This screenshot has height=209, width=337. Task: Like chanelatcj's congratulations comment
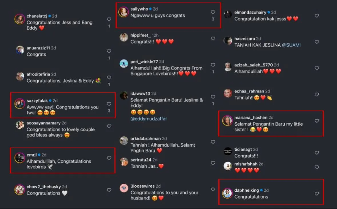pos(109,19)
